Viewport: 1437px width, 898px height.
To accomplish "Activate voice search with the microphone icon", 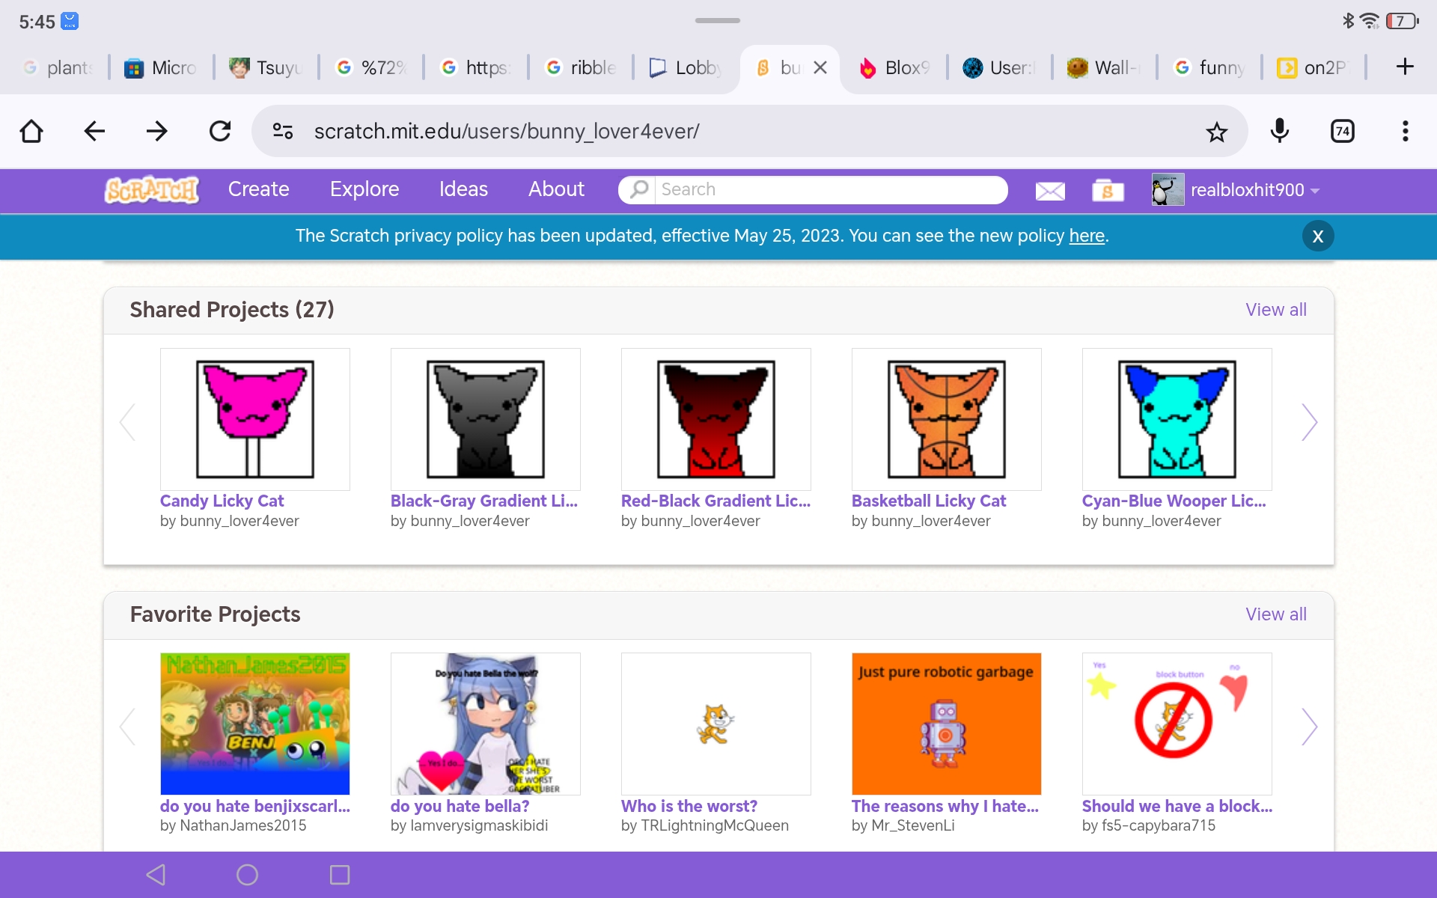I will [x=1280, y=131].
